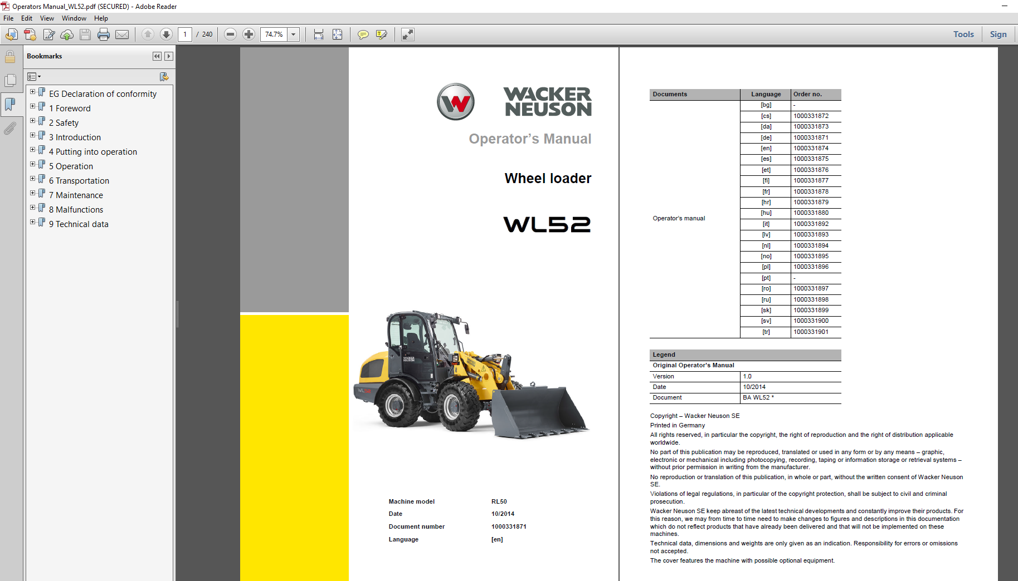Click the Fit one full page icon
The width and height of the screenshot is (1018, 581).
[338, 35]
